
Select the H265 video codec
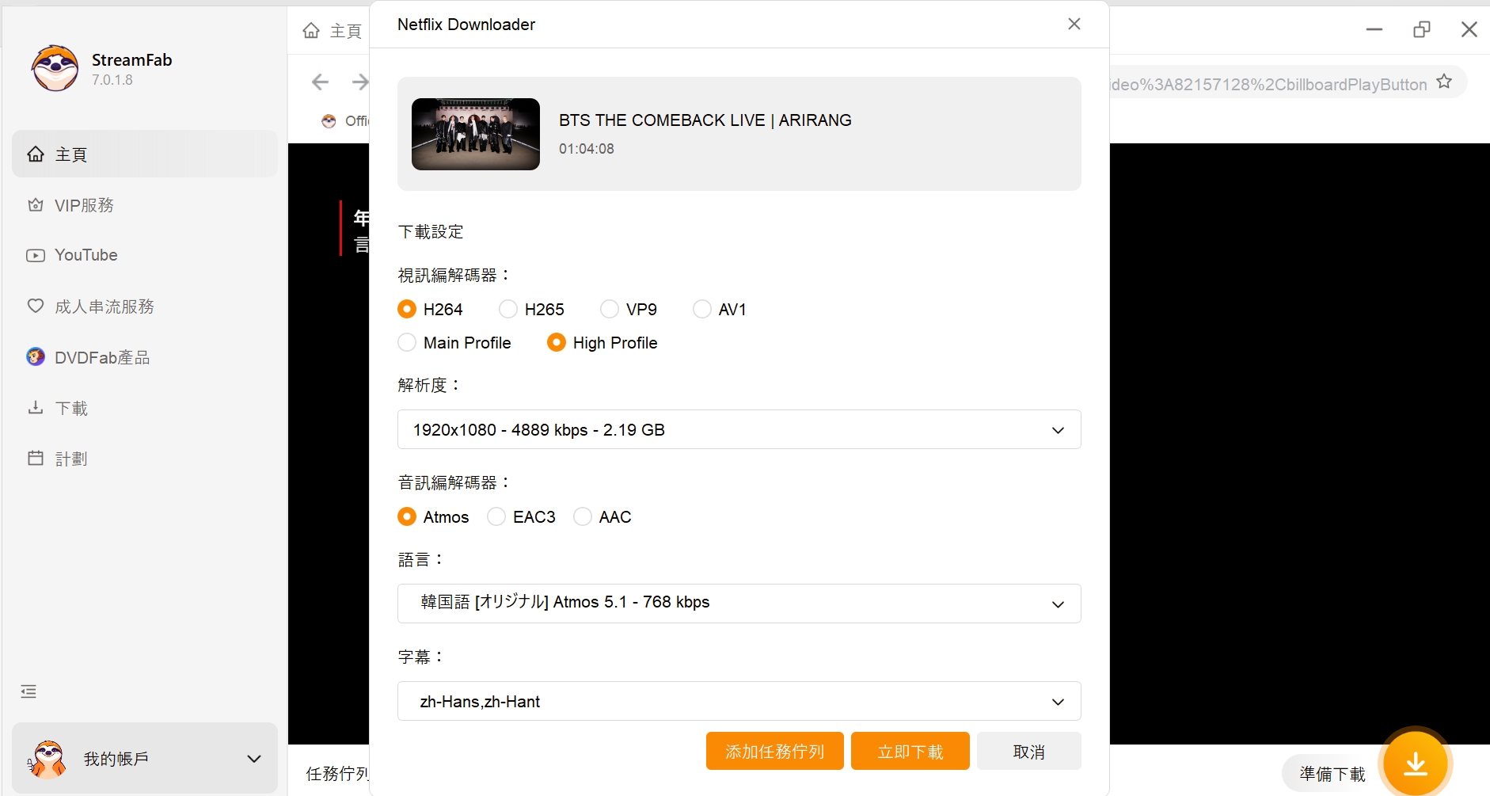[507, 309]
